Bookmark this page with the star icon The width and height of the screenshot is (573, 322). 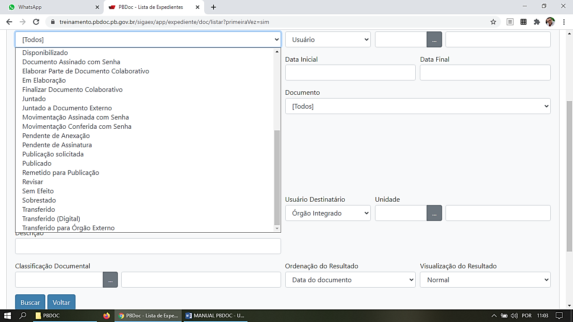(493, 22)
